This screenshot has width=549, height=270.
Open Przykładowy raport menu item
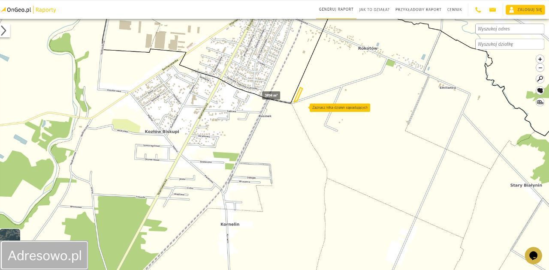coord(418,9)
